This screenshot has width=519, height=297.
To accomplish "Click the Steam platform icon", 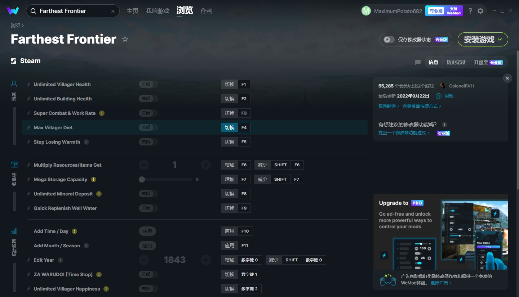I will (x=14, y=61).
